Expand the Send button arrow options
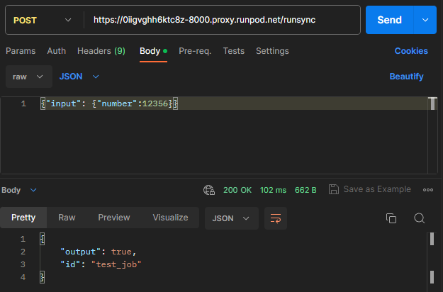The height and width of the screenshot is (292, 443). pyautogui.click(x=425, y=20)
